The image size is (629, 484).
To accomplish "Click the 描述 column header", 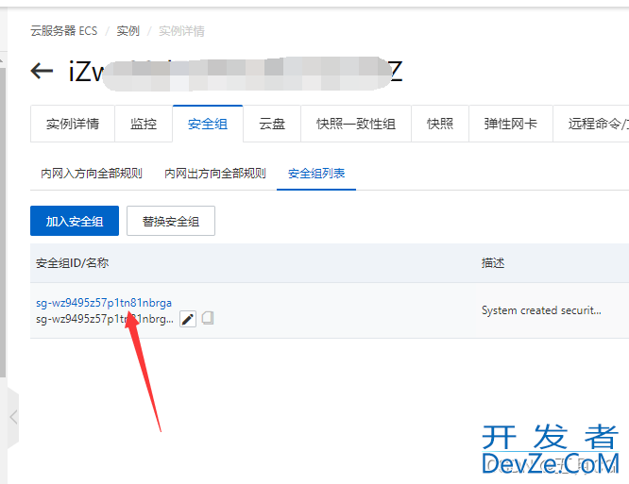I will click(x=493, y=263).
